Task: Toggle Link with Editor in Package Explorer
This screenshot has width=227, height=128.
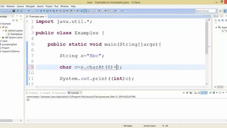Action: pos(17,20)
